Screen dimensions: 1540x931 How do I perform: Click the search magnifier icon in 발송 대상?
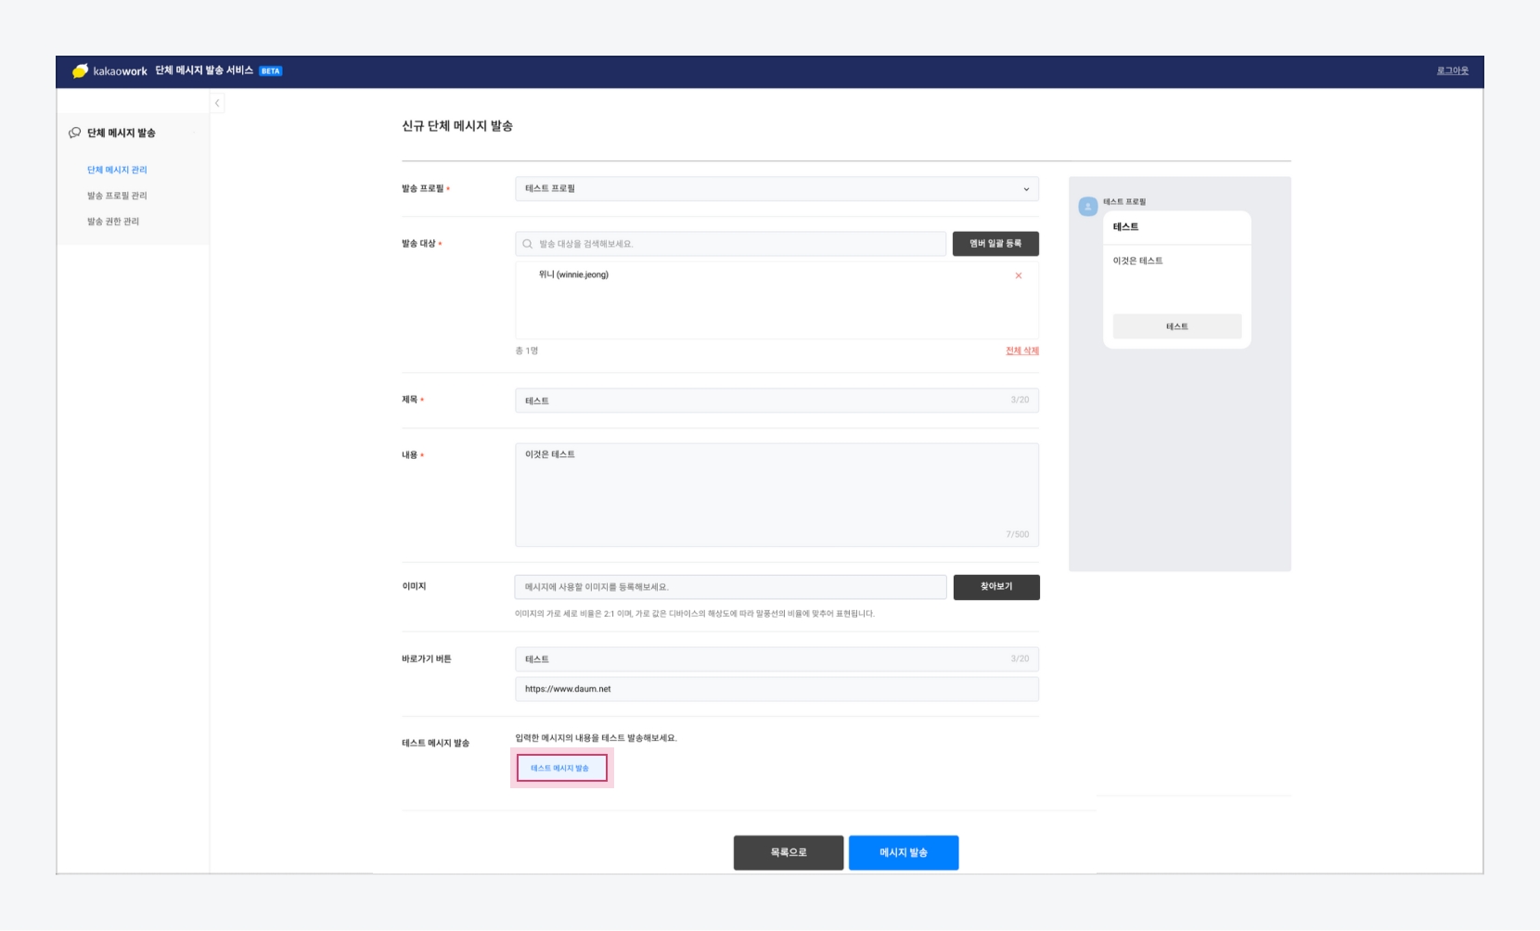click(x=528, y=244)
